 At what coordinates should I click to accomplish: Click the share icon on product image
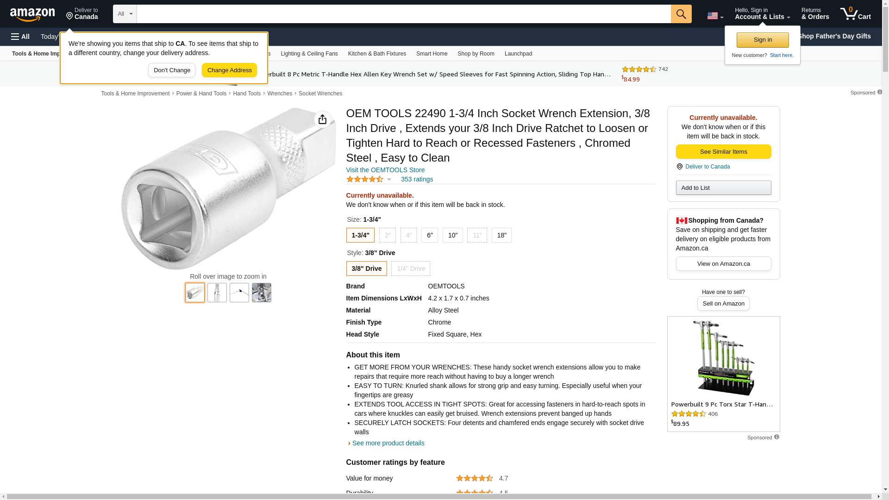pyautogui.click(x=323, y=119)
